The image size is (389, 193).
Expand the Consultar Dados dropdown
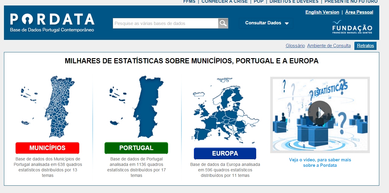pos(266,23)
